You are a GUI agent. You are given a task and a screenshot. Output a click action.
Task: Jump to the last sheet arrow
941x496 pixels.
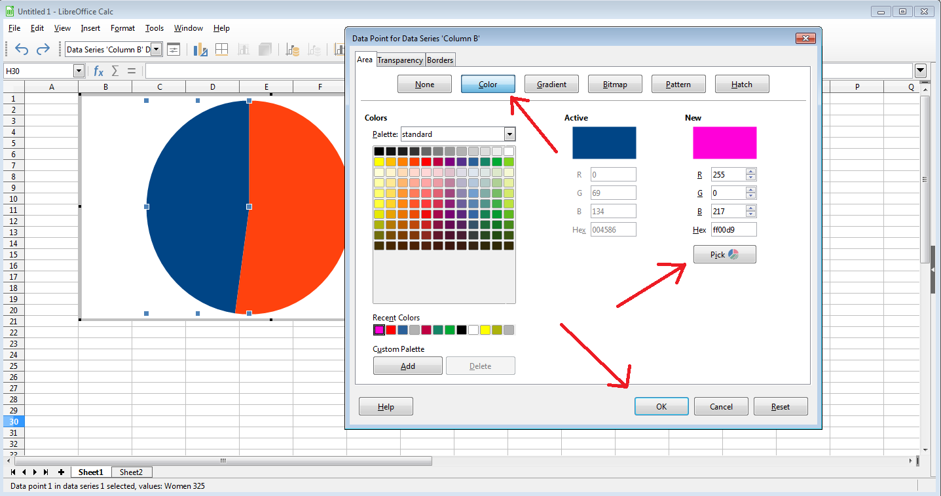45,472
